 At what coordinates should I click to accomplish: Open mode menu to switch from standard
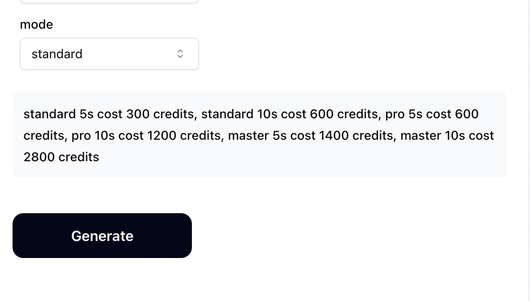[x=109, y=53]
